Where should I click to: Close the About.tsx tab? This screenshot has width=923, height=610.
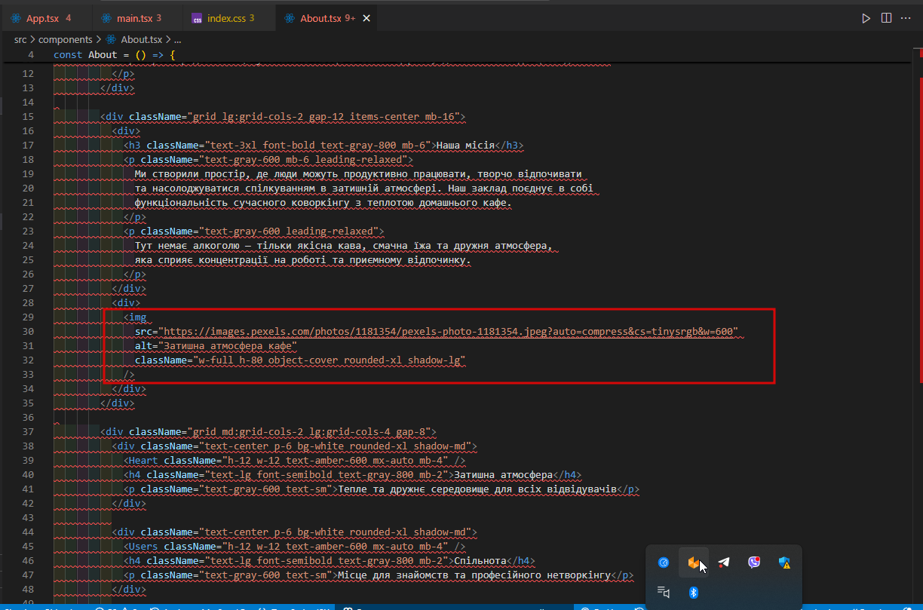coord(367,18)
